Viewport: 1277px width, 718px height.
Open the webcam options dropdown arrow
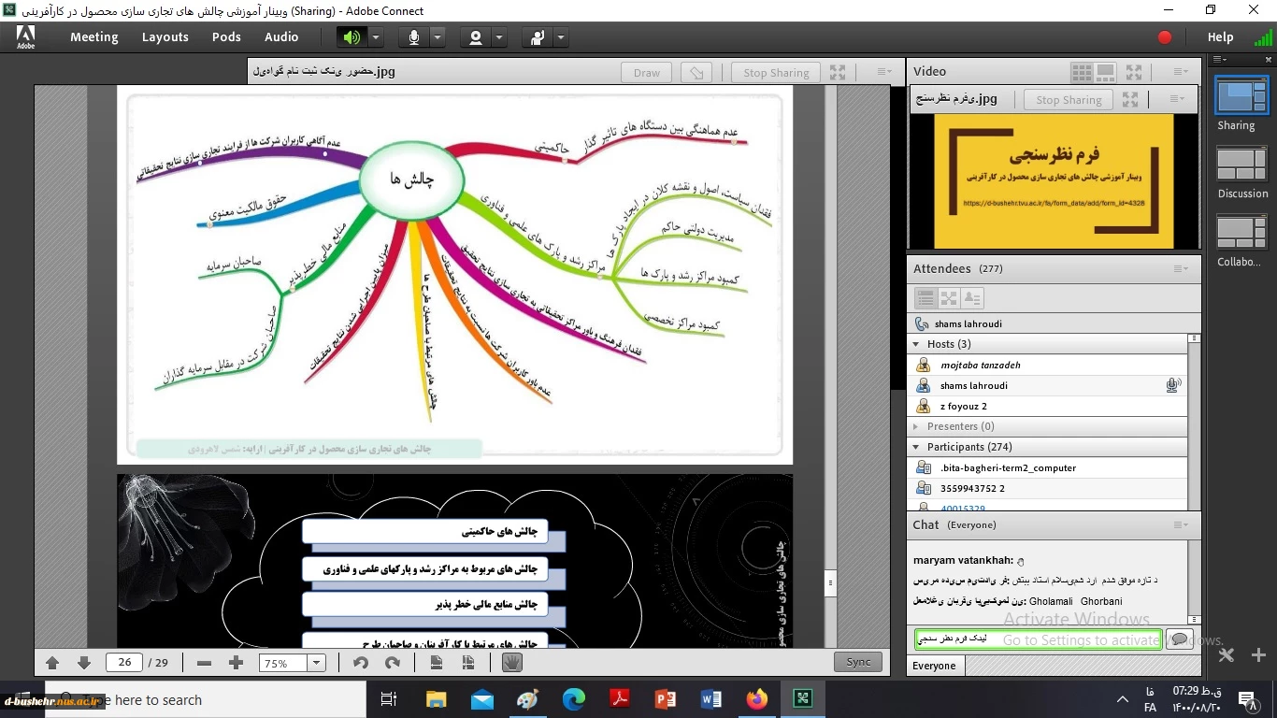[499, 37]
